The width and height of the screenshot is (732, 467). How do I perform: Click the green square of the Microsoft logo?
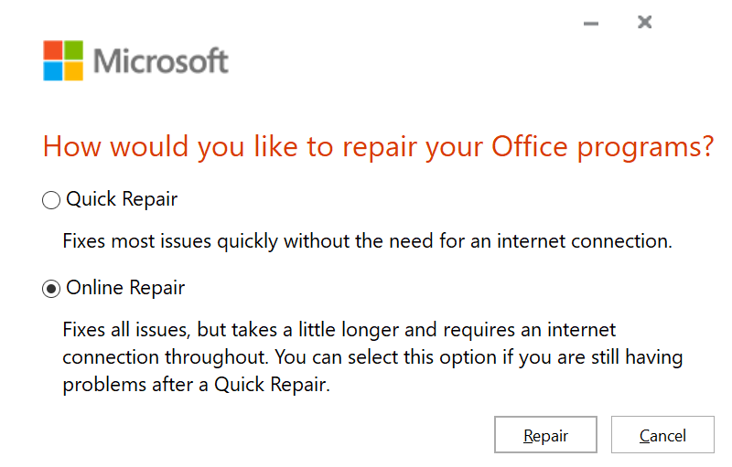(73, 50)
